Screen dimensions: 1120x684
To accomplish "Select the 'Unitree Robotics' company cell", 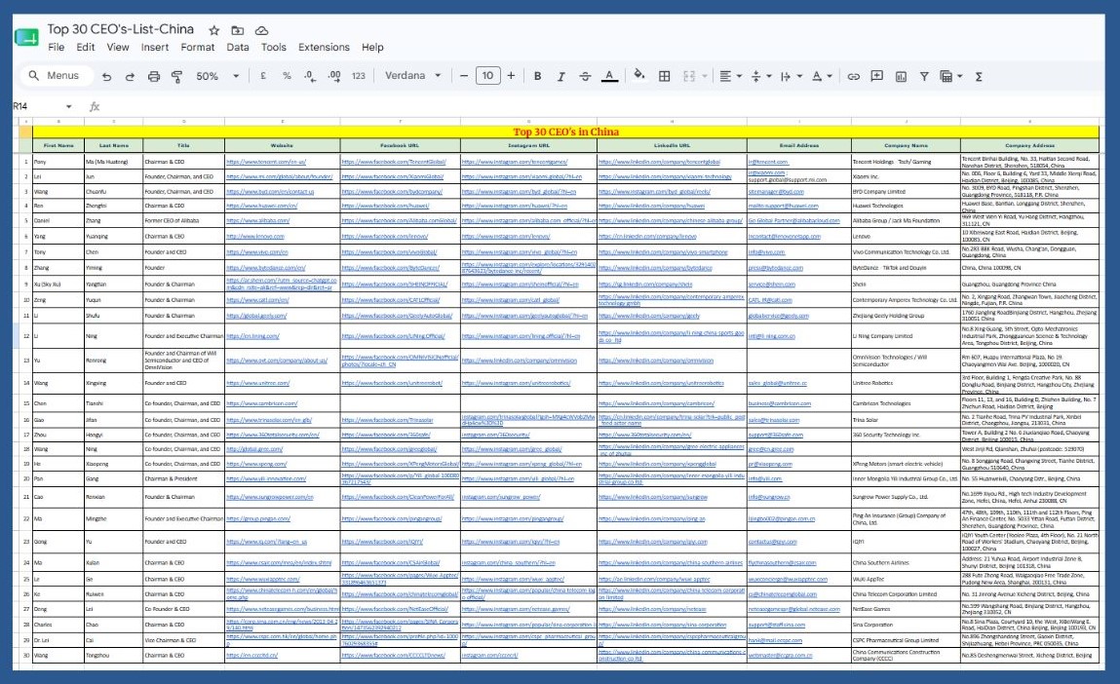I will coord(906,384).
